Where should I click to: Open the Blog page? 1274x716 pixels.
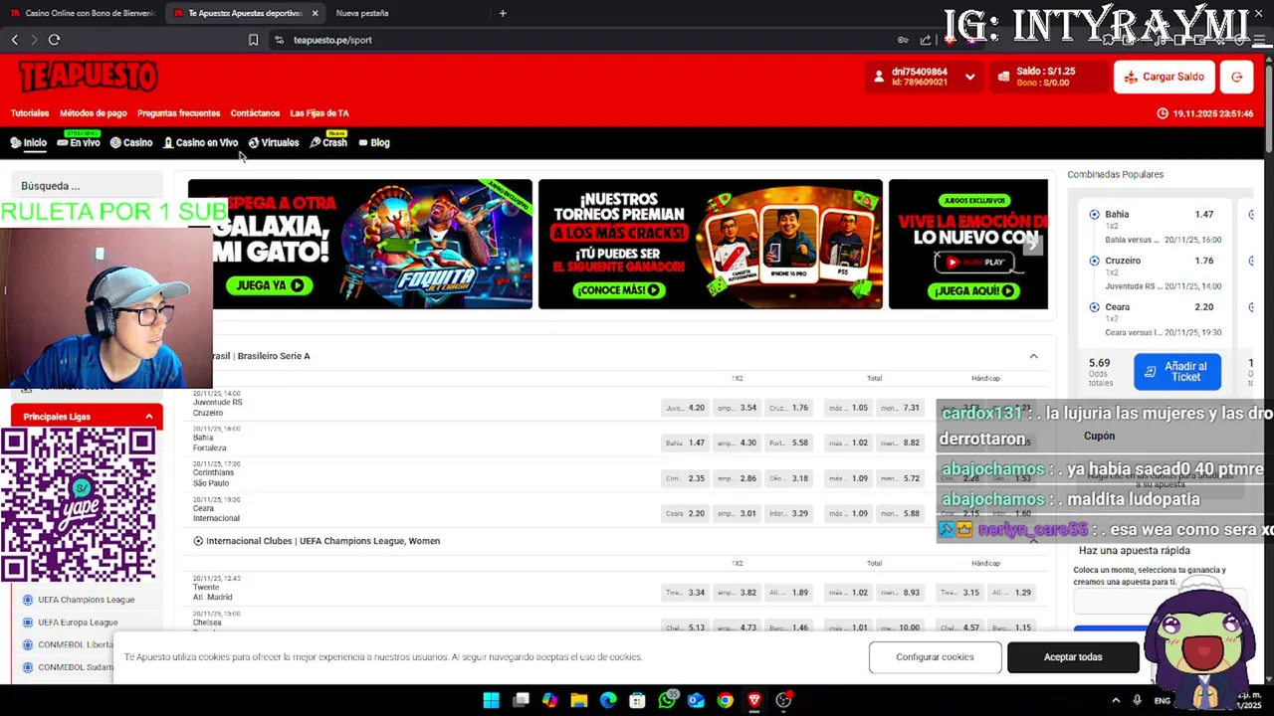pos(374,143)
